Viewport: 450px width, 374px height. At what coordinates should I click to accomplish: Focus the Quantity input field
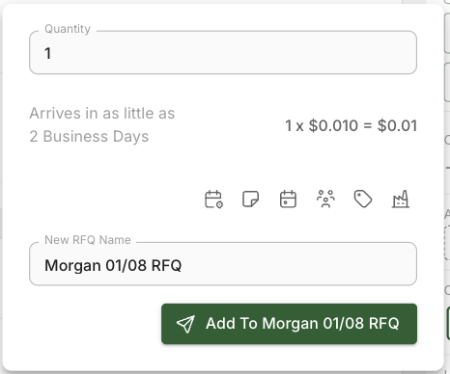pos(223,53)
